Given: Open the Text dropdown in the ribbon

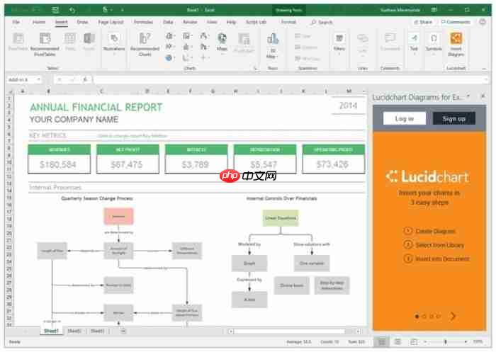Looking at the screenshot, I should click(x=414, y=44).
